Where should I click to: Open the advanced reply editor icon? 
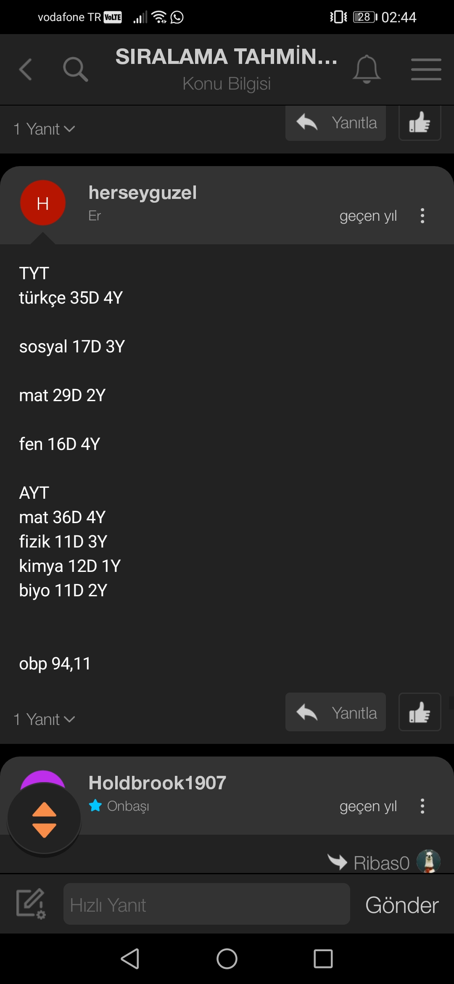[31, 903]
